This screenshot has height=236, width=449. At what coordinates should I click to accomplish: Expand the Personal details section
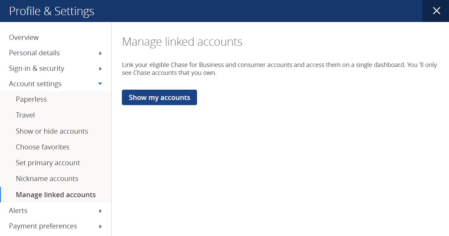point(34,53)
